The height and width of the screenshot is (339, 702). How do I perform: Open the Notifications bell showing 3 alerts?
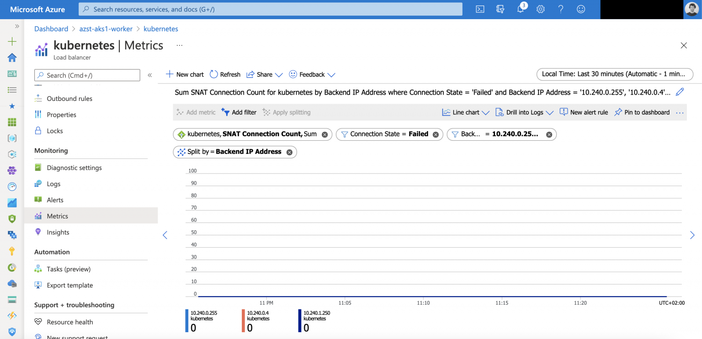pos(520,9)
